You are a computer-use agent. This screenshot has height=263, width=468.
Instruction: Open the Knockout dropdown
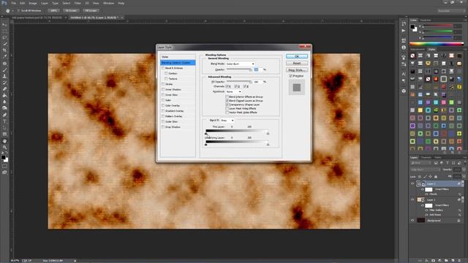click(233, 91)
